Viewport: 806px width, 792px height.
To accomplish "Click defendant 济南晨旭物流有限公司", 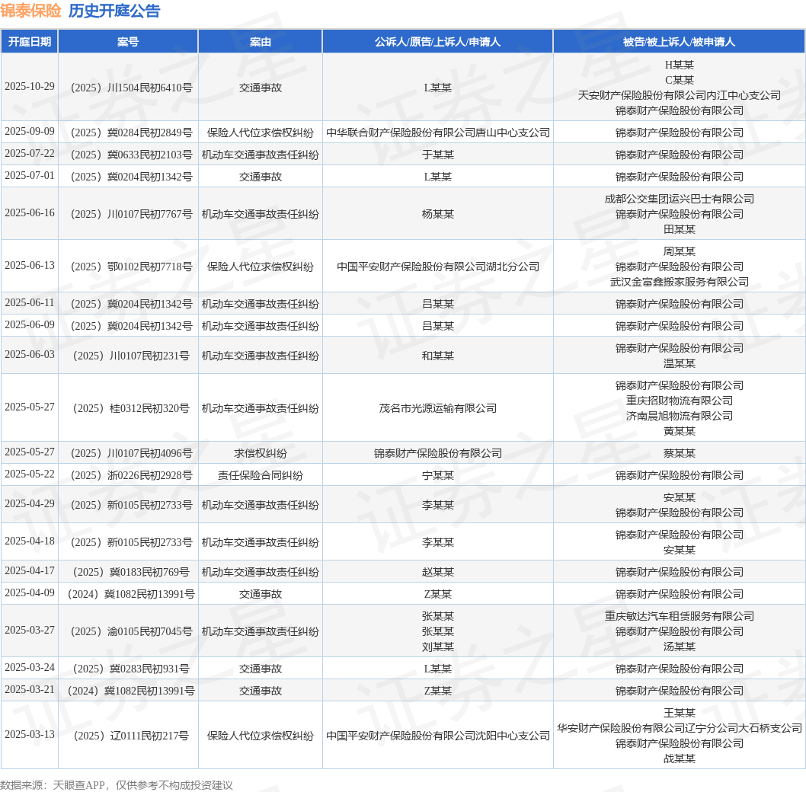I will tap(679, 416).
